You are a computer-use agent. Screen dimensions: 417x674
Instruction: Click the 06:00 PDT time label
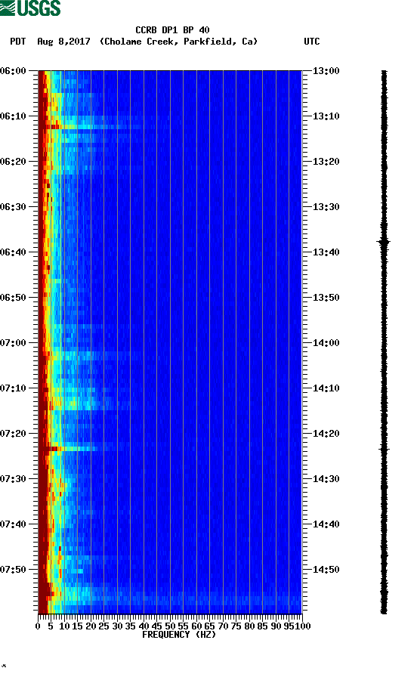click(13, 71)
